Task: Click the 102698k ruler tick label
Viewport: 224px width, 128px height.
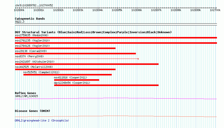Action: tap(176, 10)
